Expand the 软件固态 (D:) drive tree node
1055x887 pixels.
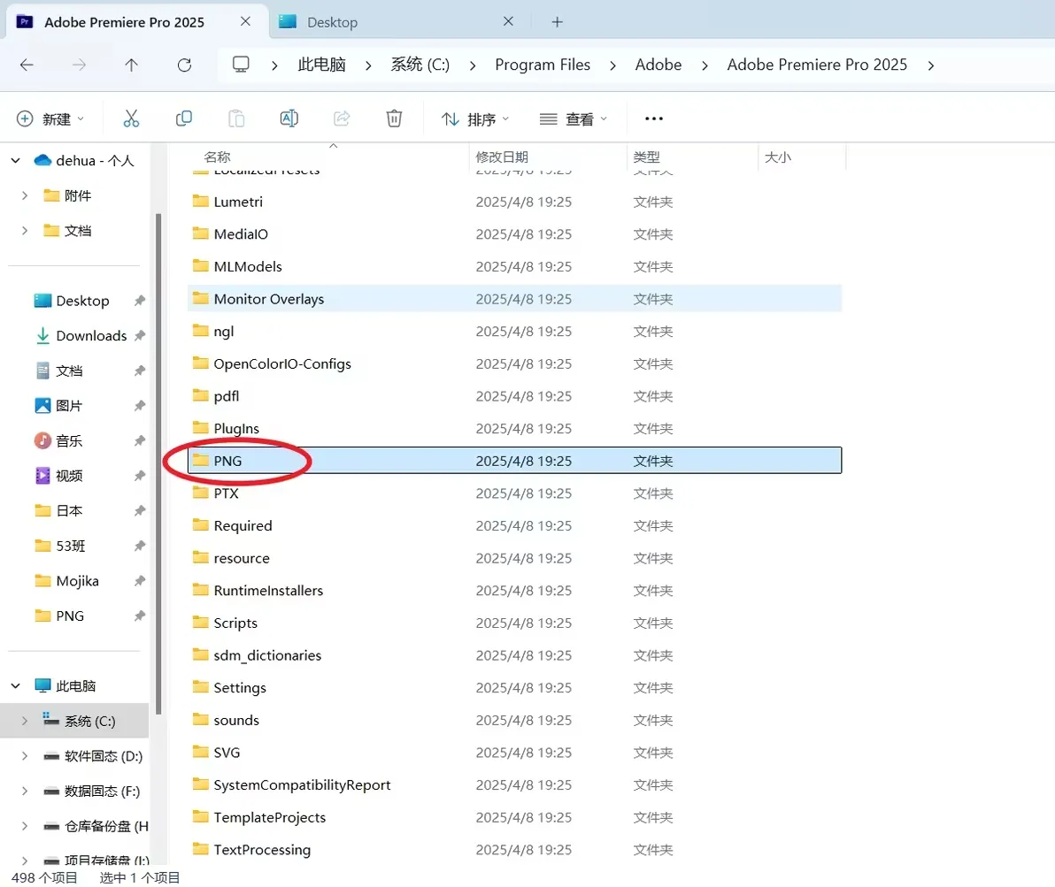tap(25, 756)
